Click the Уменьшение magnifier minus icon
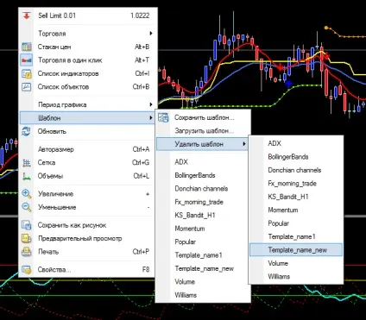Viewport: 366px width, 320px height. point(27,207)
